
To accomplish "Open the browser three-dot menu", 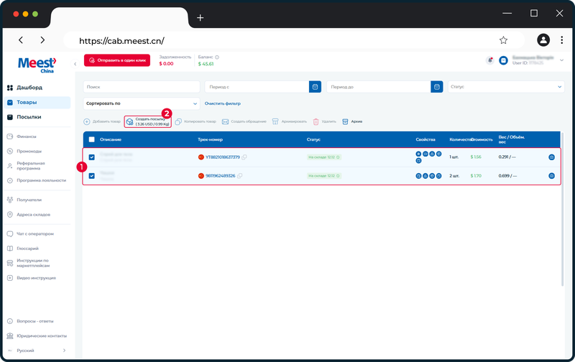I will [x=561, y=40].
